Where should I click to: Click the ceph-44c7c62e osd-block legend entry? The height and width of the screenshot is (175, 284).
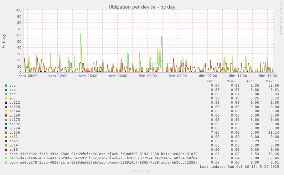pyautogui.click(x=103, y=154)
